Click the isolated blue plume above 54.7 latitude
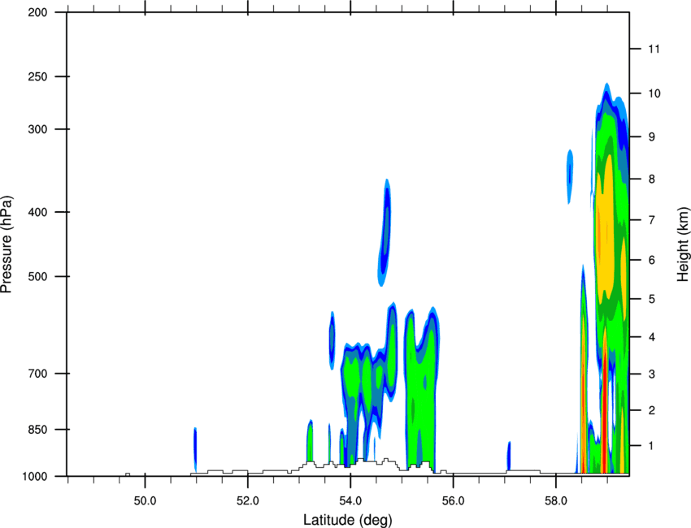This screenshot has width=691, height=528. click(385, 232)
